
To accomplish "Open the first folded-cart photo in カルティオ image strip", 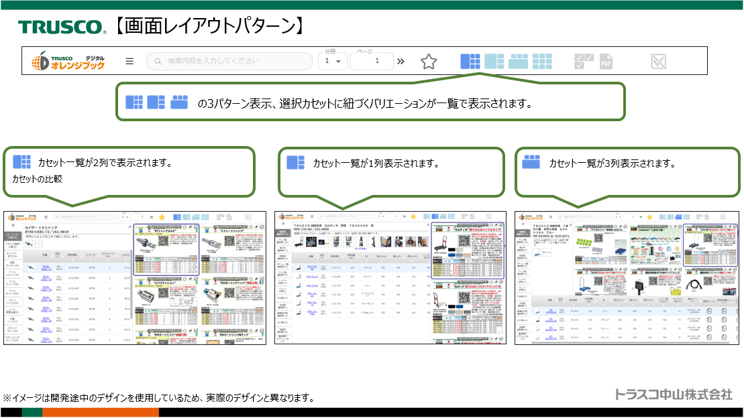I will [299, 242].
